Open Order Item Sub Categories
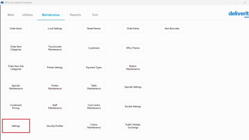This screenshot has height=140, width=249. [16, 68]
